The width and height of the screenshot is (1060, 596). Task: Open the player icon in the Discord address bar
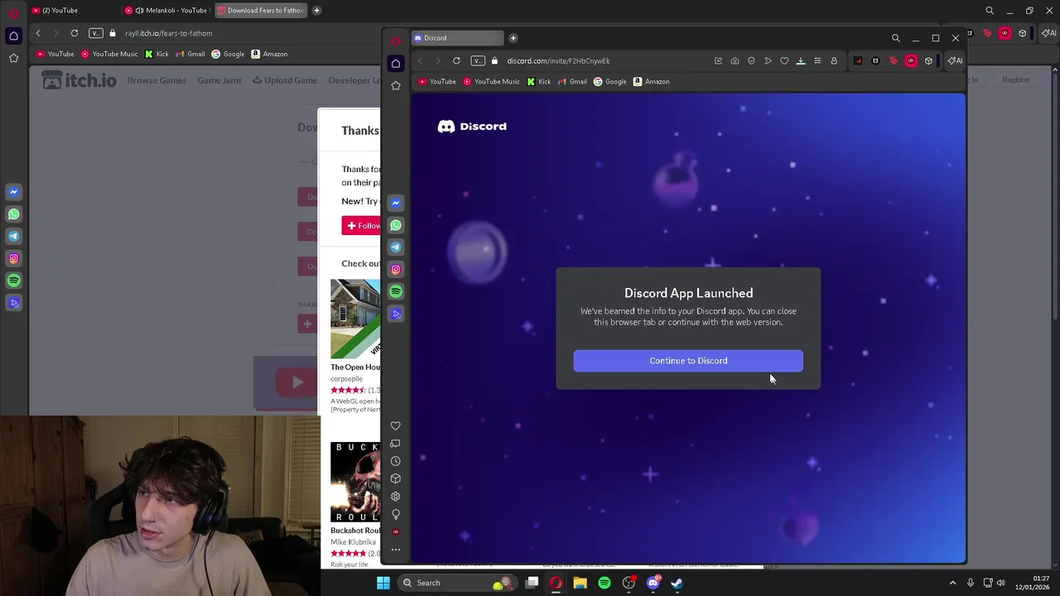pyautogui.click(x=768, y=60)
